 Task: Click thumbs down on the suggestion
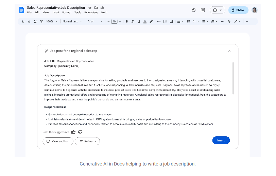[x=80, y=132]
